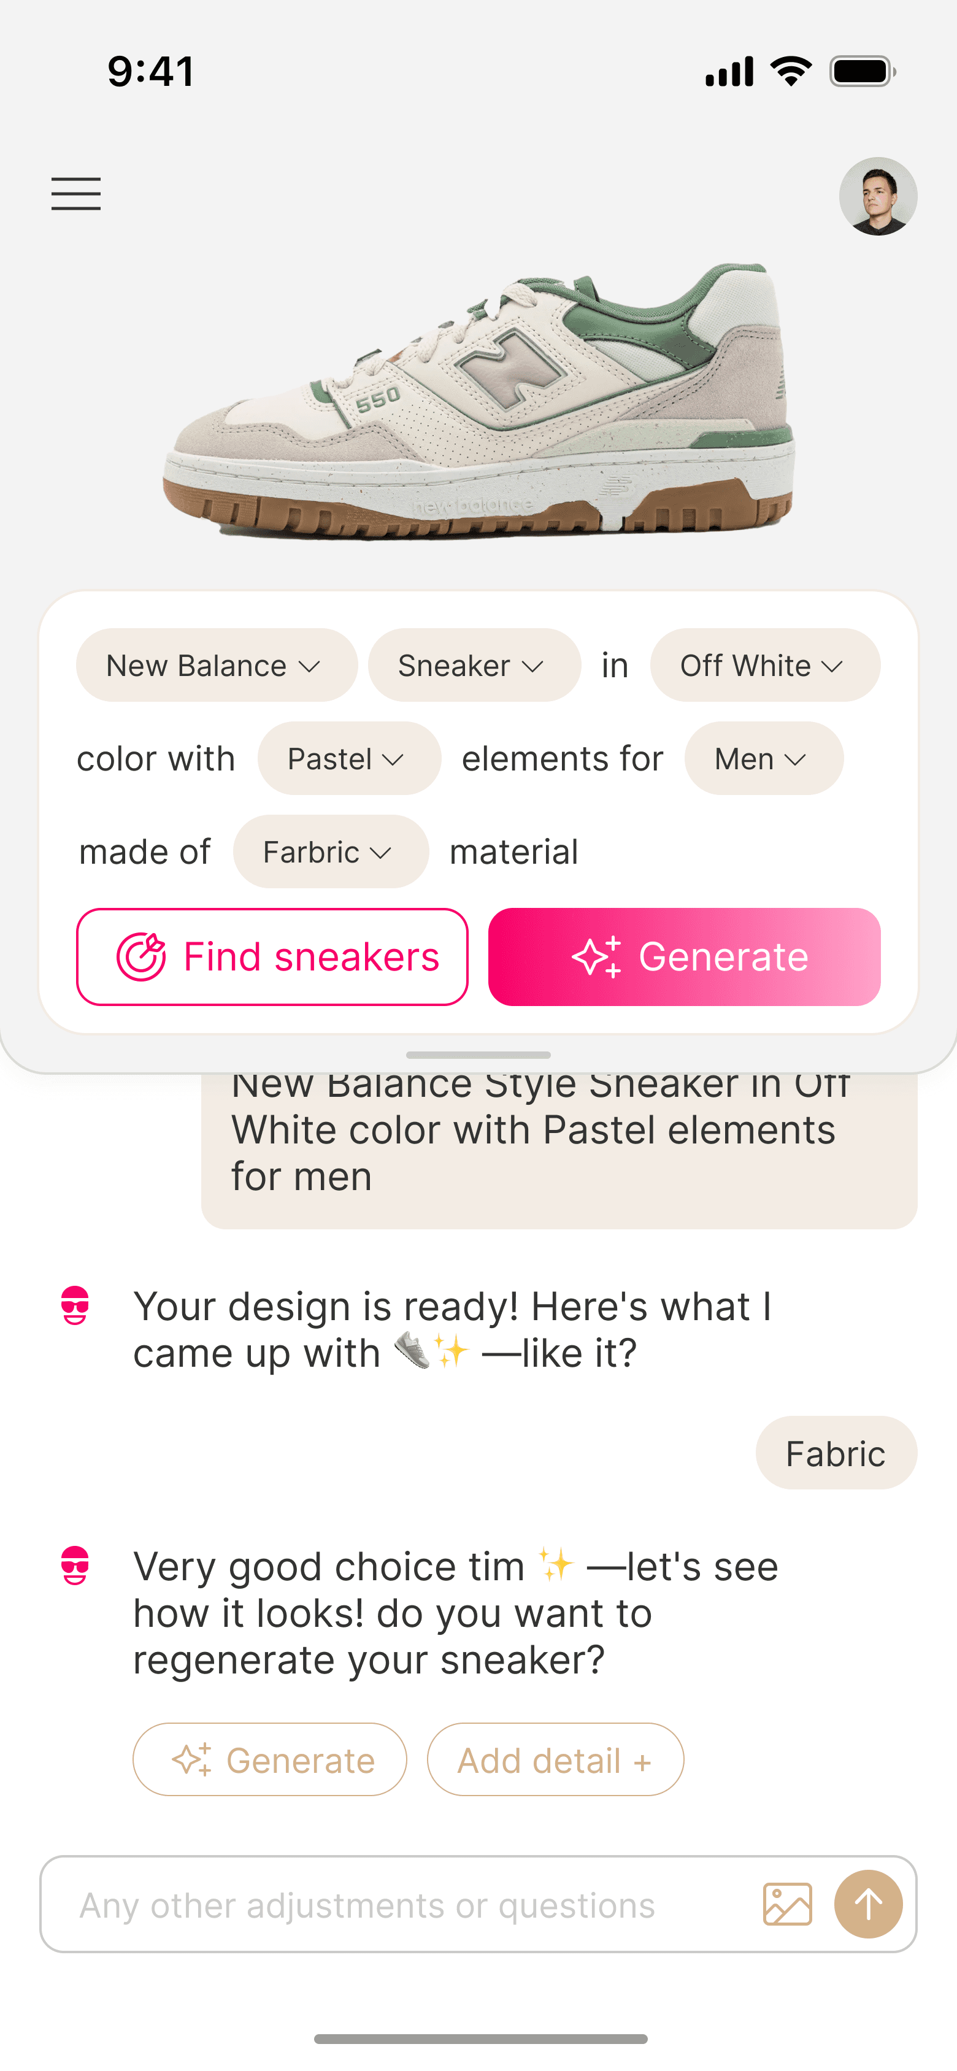Tap the Add detail + chip
This screenshot has height=2071, width=957.
556,1759
